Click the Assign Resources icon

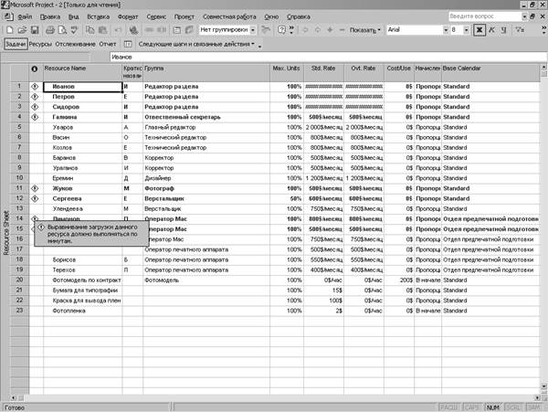(189, 30)
